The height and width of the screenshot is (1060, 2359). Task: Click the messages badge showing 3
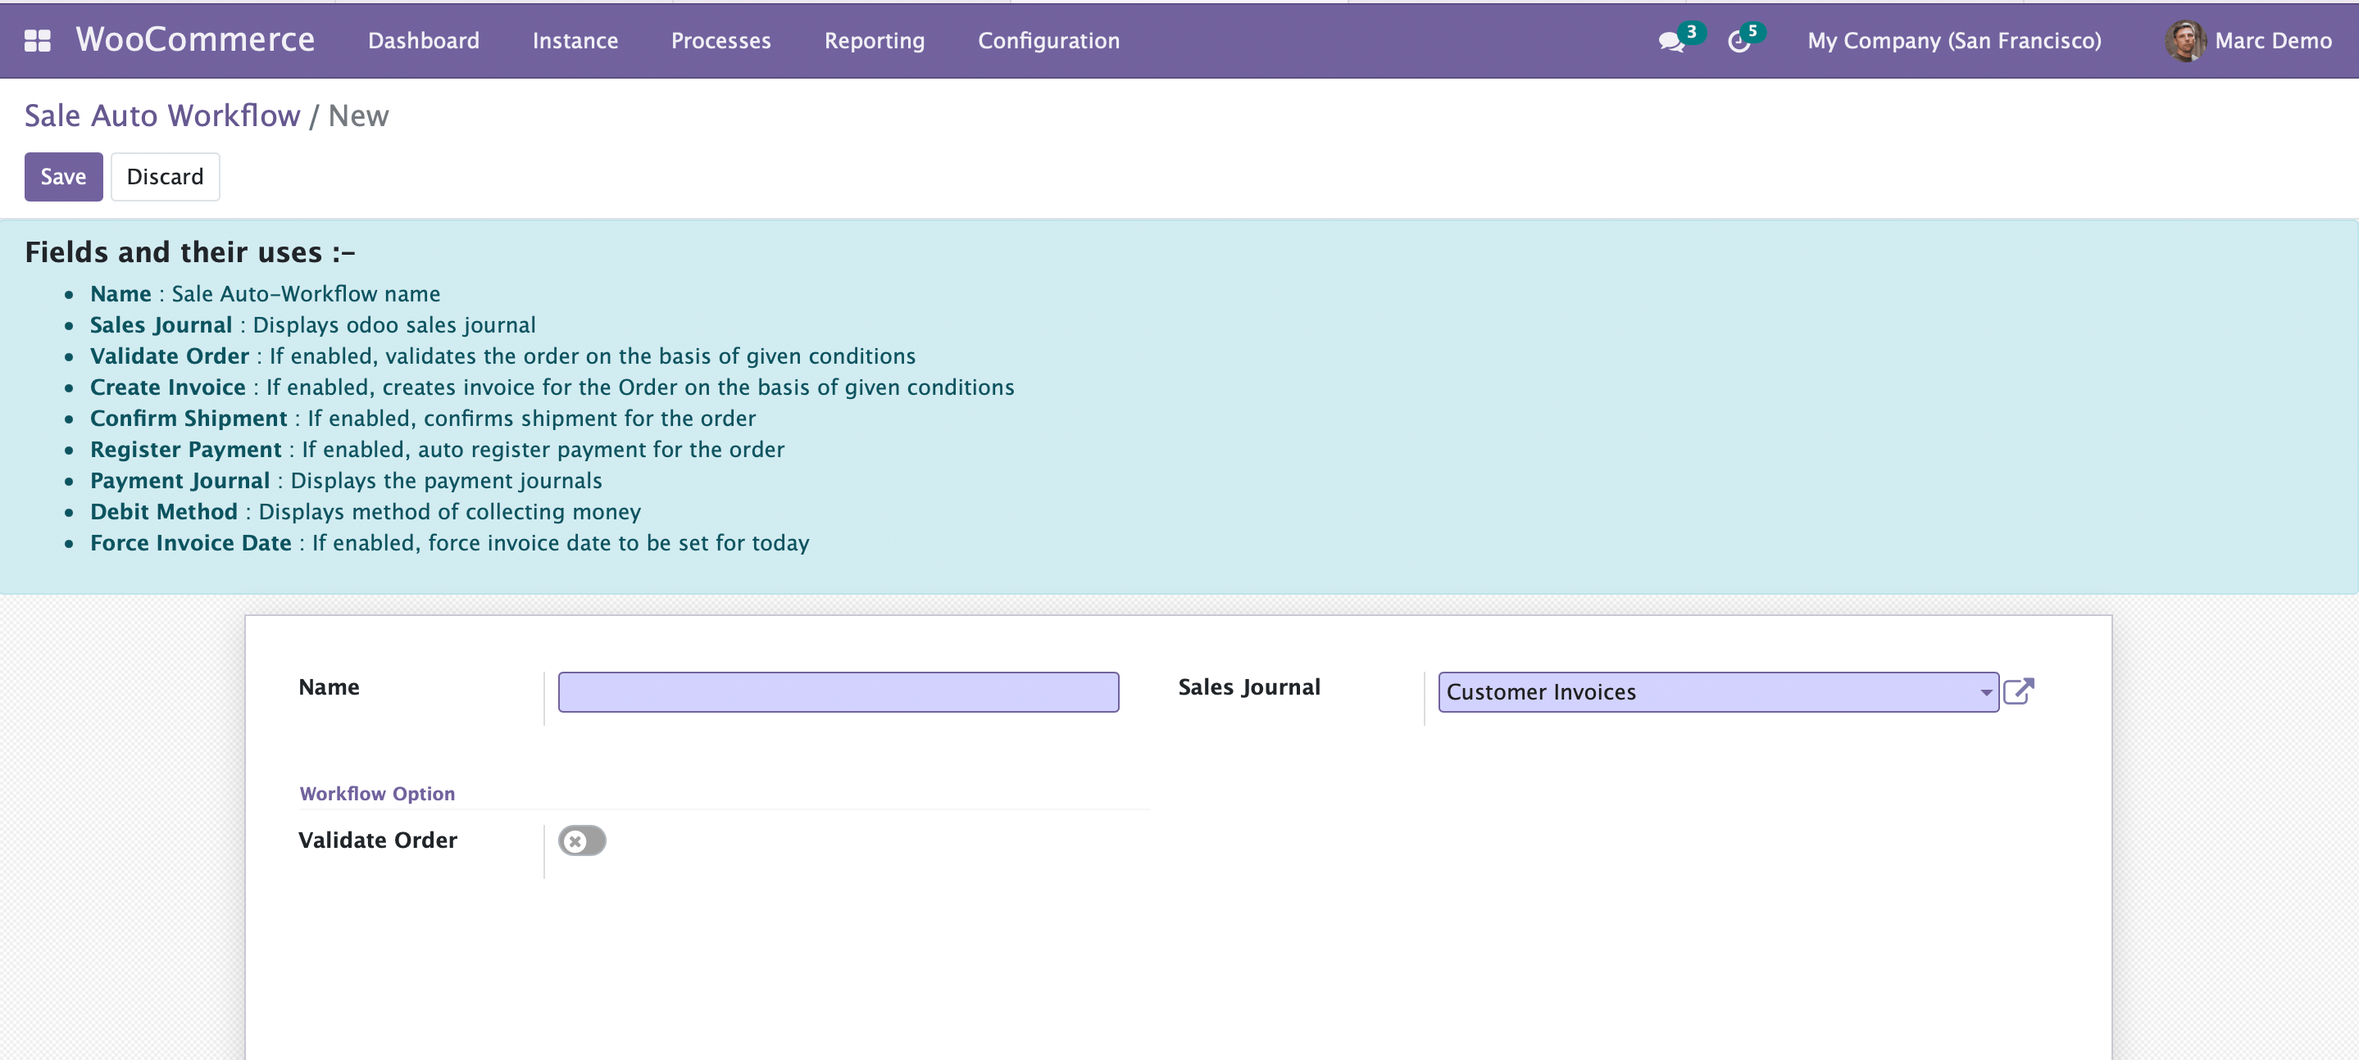pos(1692,32)
